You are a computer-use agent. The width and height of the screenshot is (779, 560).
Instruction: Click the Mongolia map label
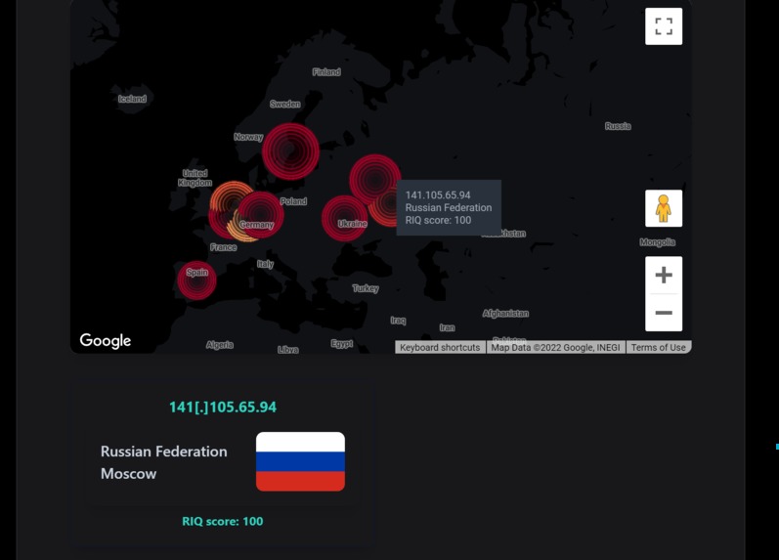[657, 242]
